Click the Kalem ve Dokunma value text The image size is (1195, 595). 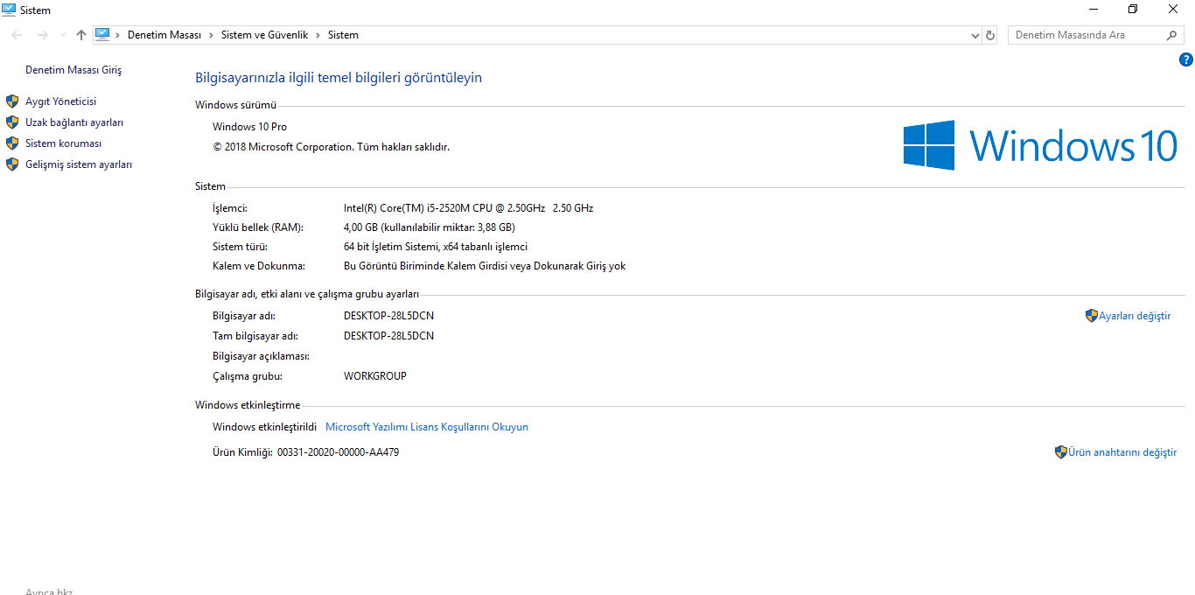pos(485,266)
